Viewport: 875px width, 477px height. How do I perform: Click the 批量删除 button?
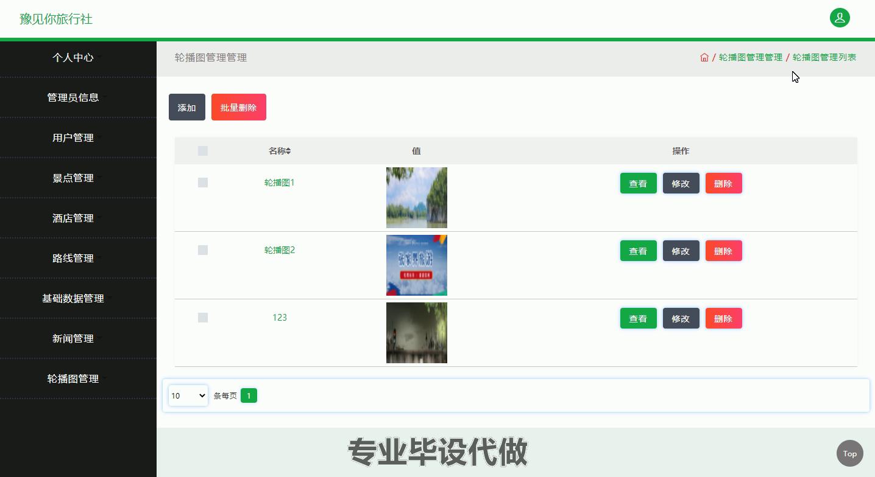239,107
